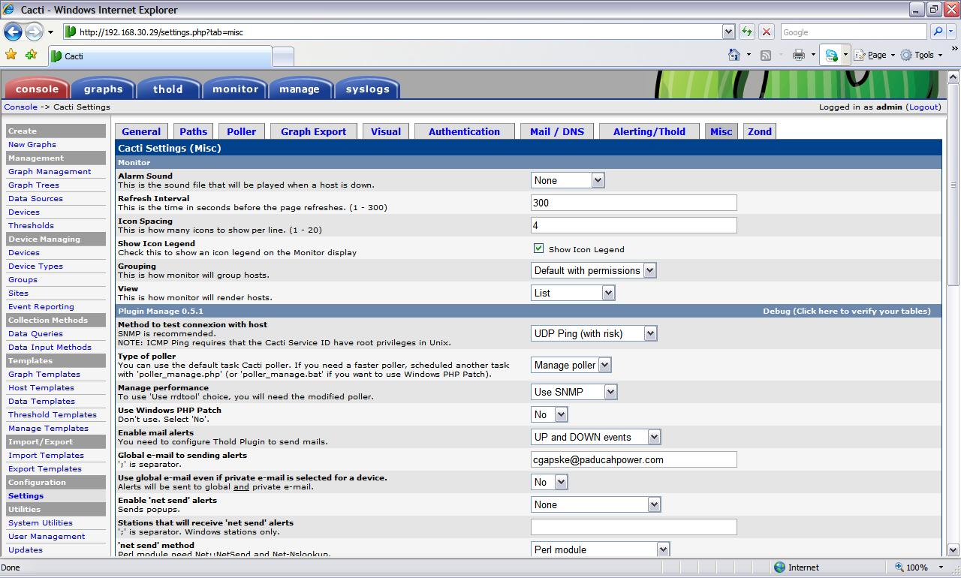This screenshot has height=578, width=961.
Task: Click the Refresh page icon
Action: pyautogui.click(x=747, y=32)
